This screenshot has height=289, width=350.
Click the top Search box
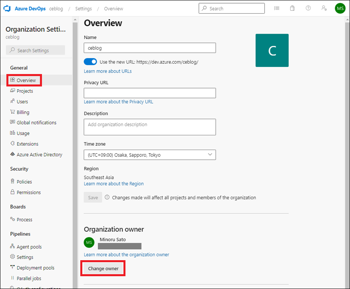point(232,8)
